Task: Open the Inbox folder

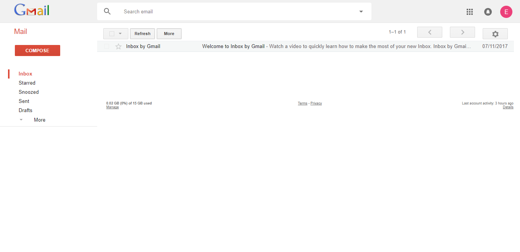Action: 26,74
